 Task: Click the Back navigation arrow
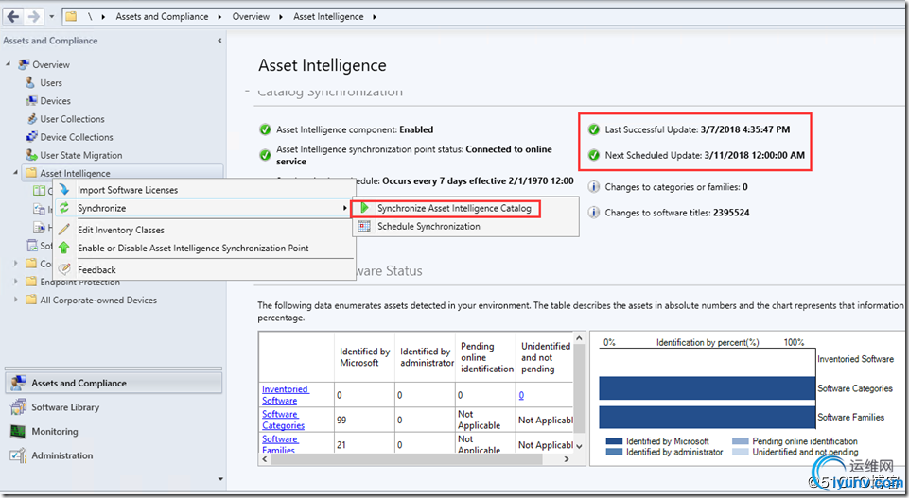pyautogui.click(x=12, y=16)
